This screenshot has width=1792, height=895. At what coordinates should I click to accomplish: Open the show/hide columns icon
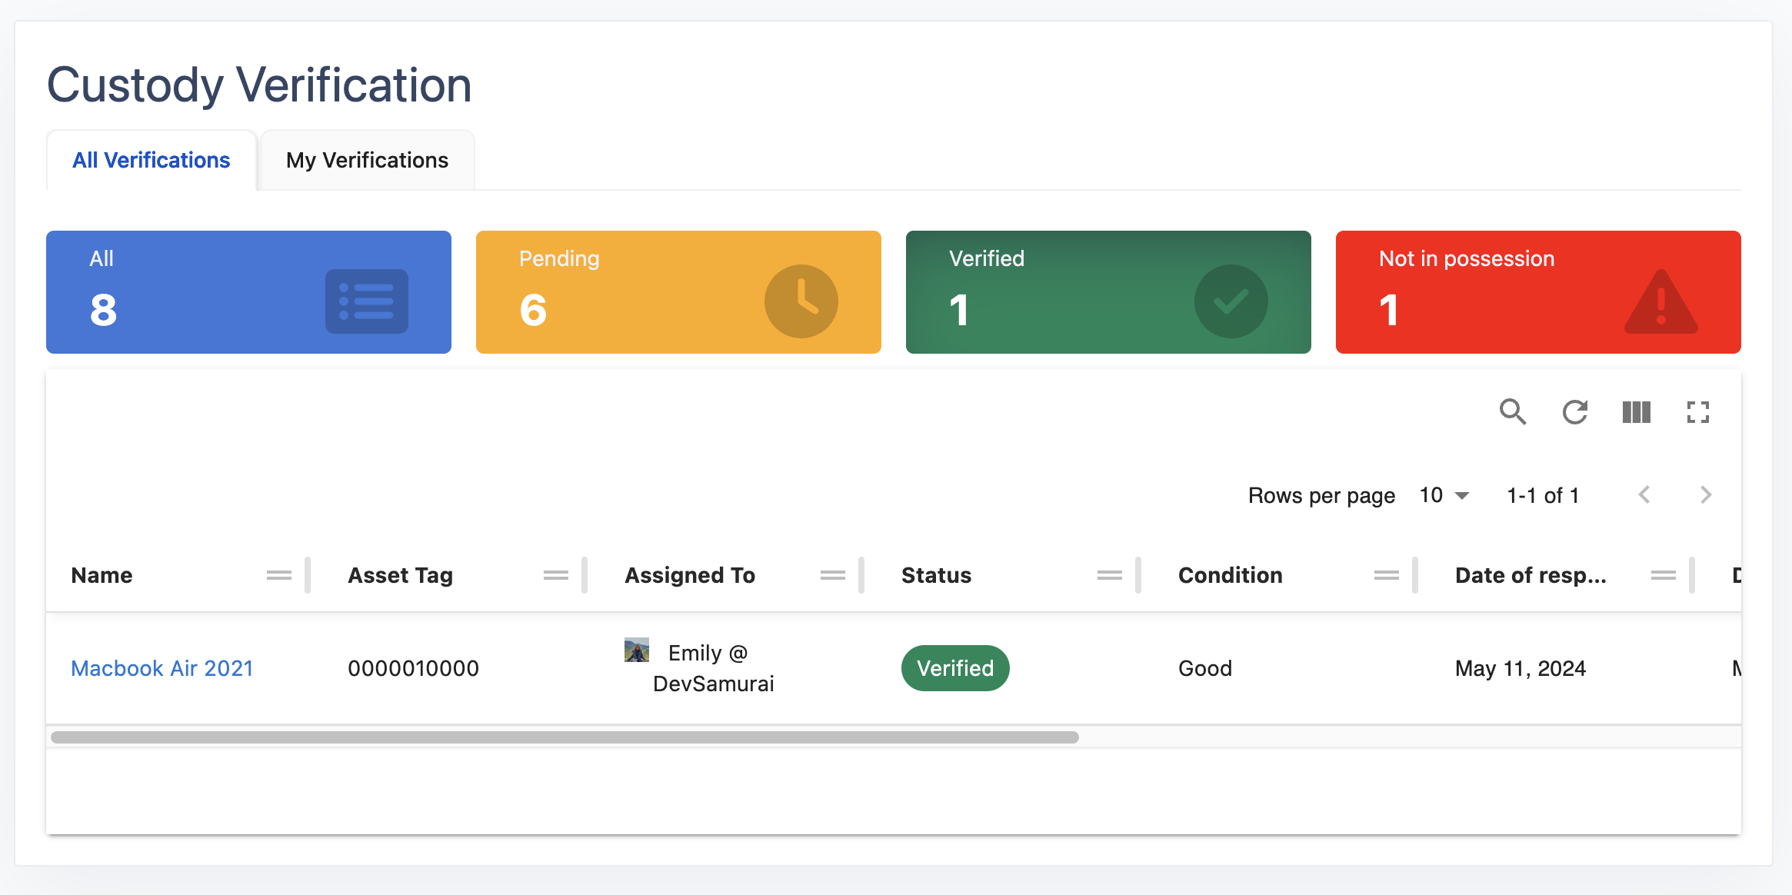point(1636,412)
